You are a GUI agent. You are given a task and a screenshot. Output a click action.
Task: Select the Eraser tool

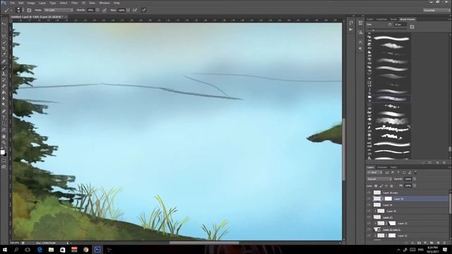coord(4,86)
